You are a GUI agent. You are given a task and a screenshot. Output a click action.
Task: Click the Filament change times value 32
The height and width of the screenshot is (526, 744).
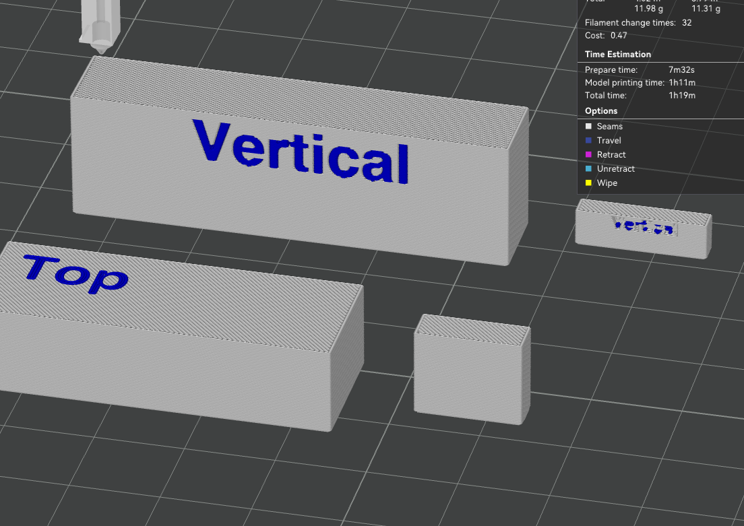pyautogui.click(x=687, y=23)
